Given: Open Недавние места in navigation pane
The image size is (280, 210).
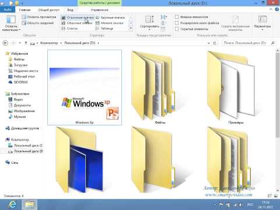Looking at the screenshot, I should pyautogui.click(x=26, y=71).
